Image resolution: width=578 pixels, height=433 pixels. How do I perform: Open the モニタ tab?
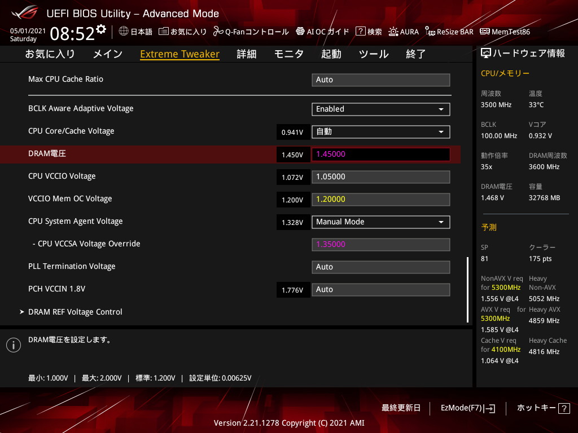pyautogui.click(x=289, y=54)
